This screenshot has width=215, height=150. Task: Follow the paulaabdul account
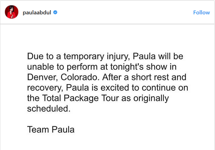(201, 13)
